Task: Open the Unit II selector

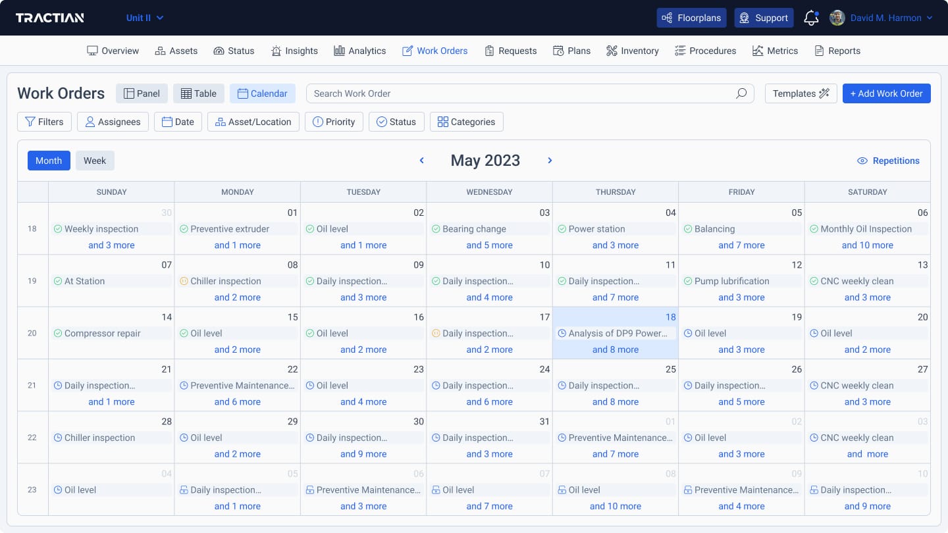Action: [x=144, y=18]
